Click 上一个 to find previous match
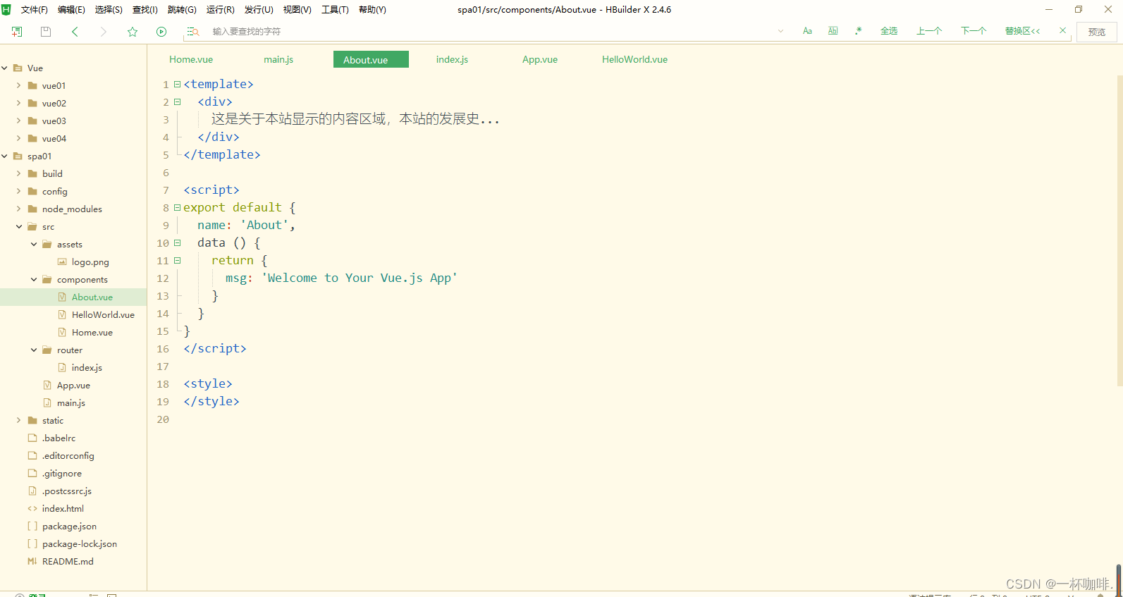This screenshot has width=1123, height=597. coord(929,31)
